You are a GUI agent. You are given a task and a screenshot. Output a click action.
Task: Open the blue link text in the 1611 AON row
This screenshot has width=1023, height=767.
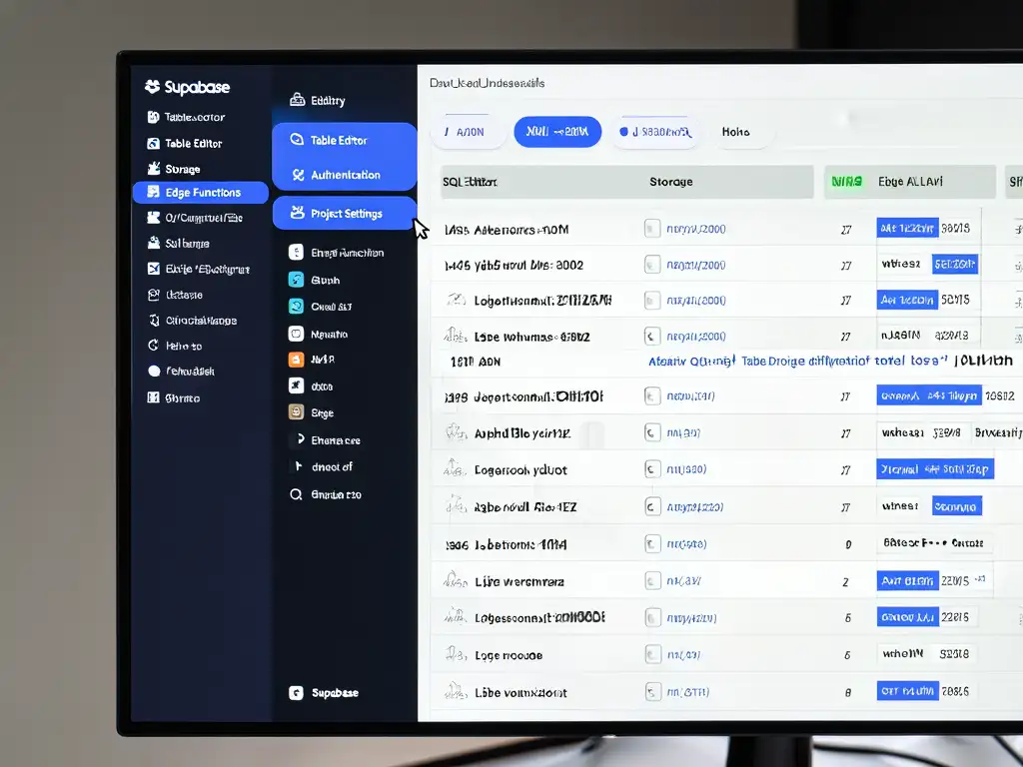pyautogui.click(x=798, y=362)
